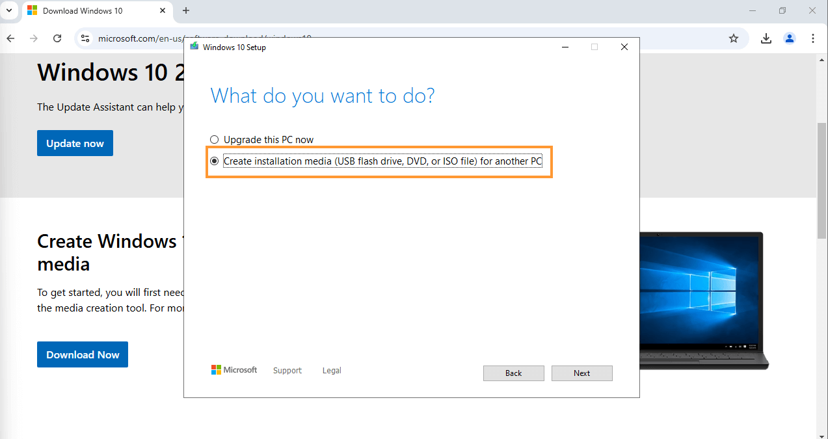Select the Download Windows 10 tab

pos(98,11)
